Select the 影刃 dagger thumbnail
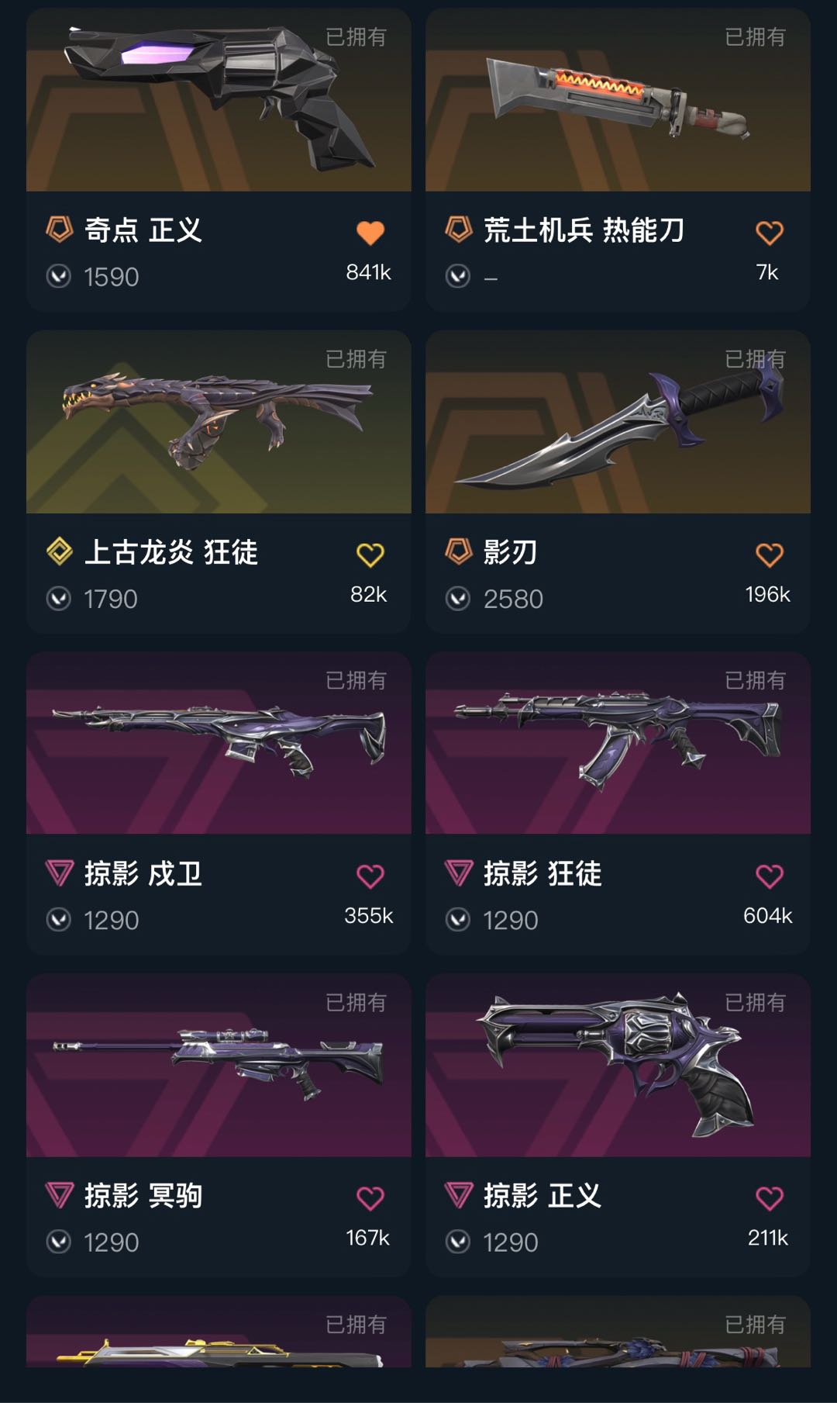 [x=618, y=422]
